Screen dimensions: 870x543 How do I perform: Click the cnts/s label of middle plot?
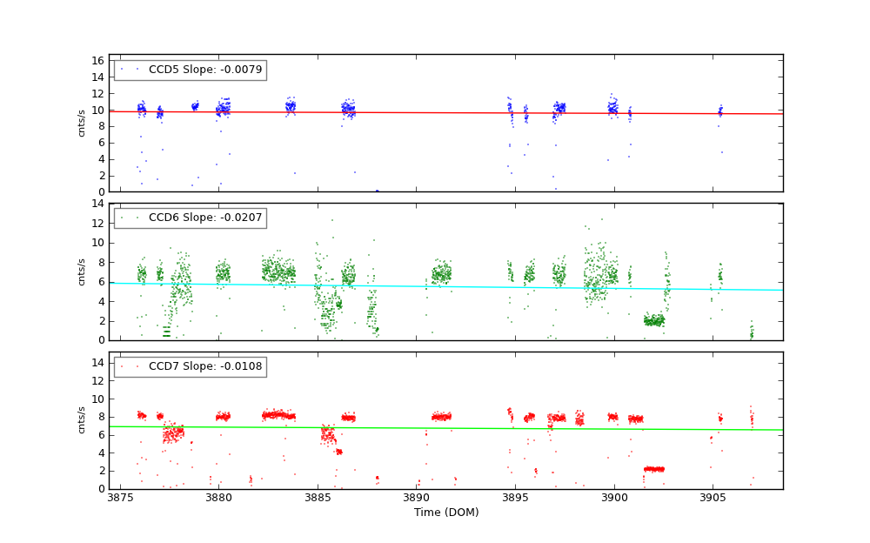coord(82,271)
